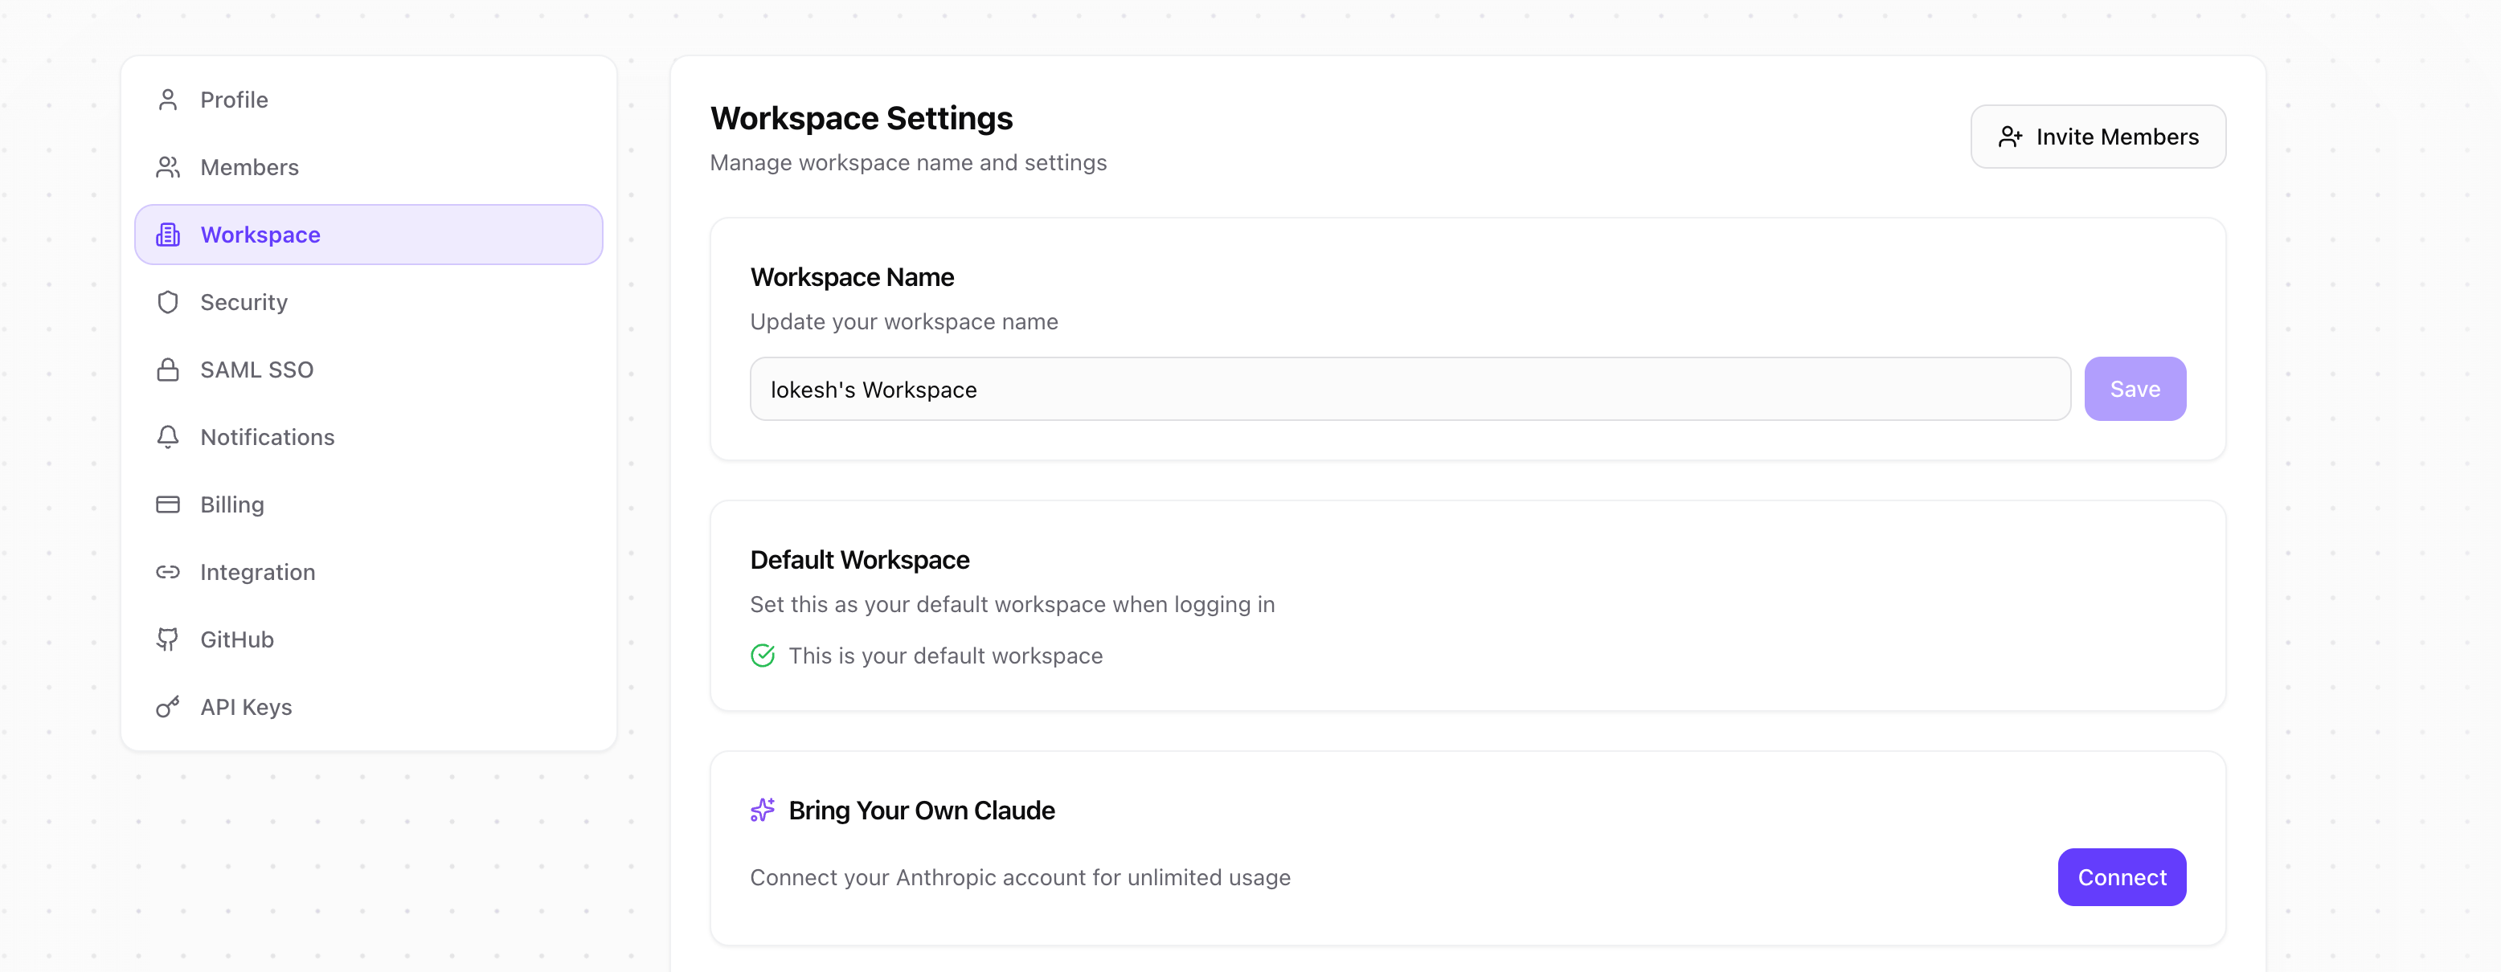
Task: Click the API Keys key icon
Action: [x=168, y=706]
